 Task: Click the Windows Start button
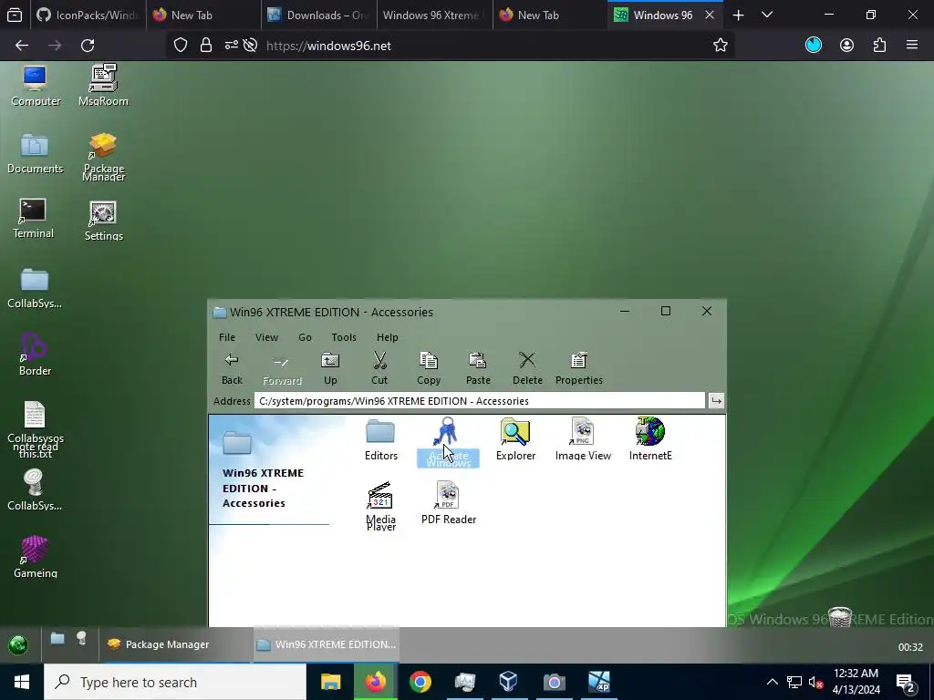point(22,682)
